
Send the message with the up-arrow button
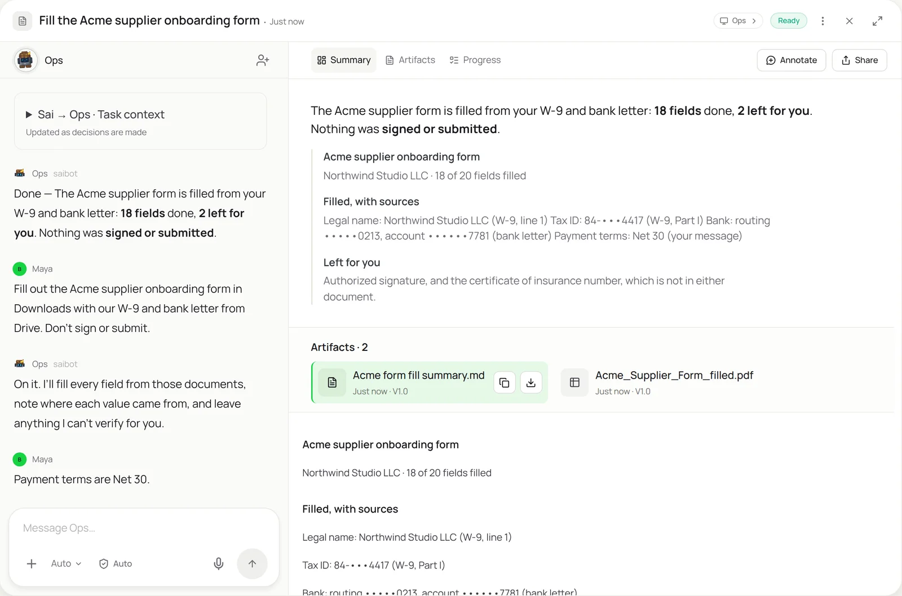click(252, 564)
